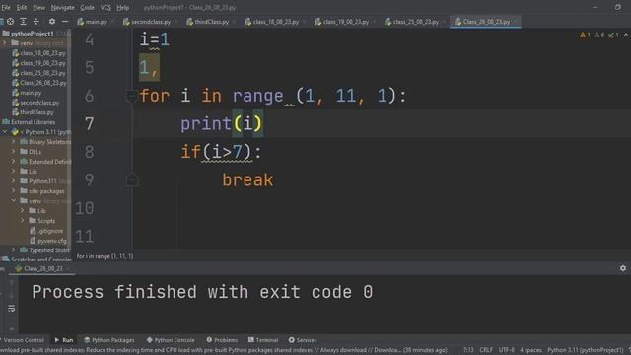Open the Help menu
Image resolution: width=631 pixels, height=355 pixels.
point(122,7)
